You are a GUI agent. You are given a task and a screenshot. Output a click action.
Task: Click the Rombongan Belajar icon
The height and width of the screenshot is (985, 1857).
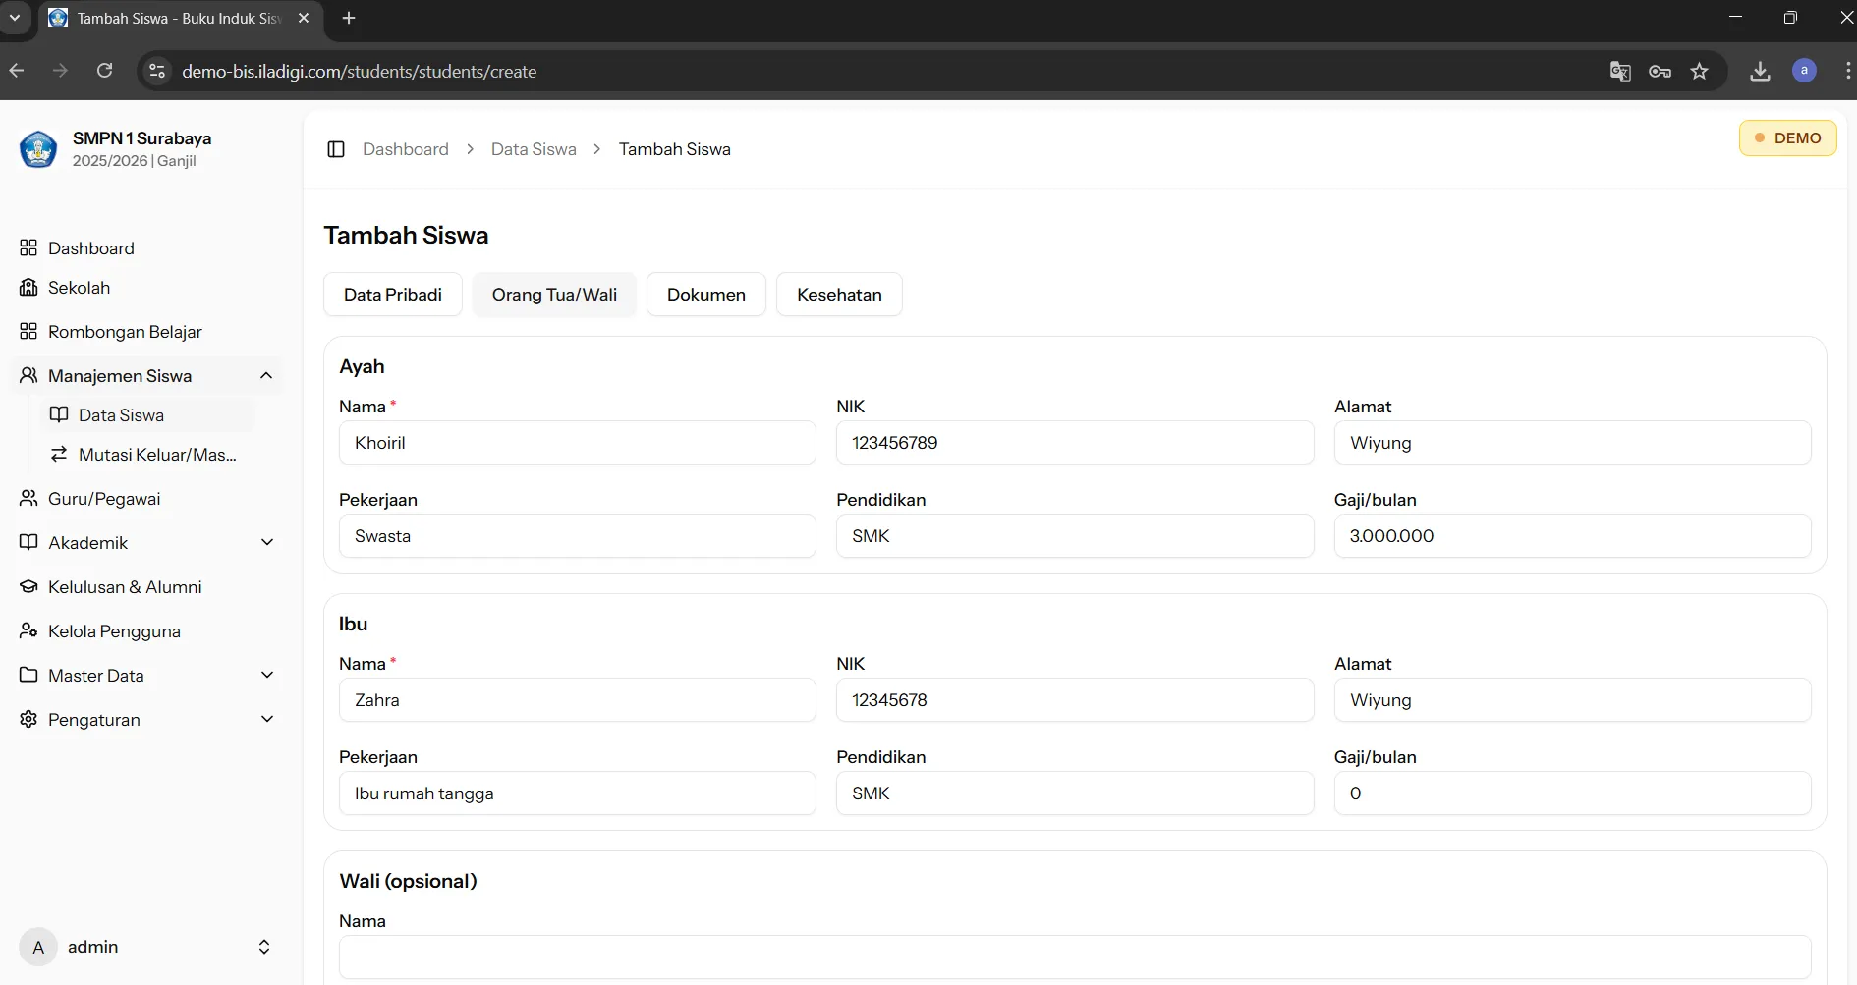pos(28,331)
